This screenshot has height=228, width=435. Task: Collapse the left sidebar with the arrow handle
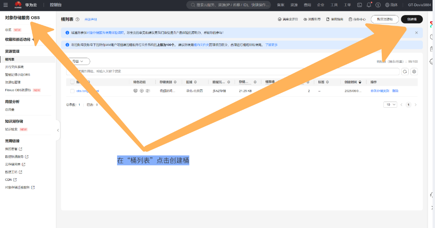click(x=58, y=130)
